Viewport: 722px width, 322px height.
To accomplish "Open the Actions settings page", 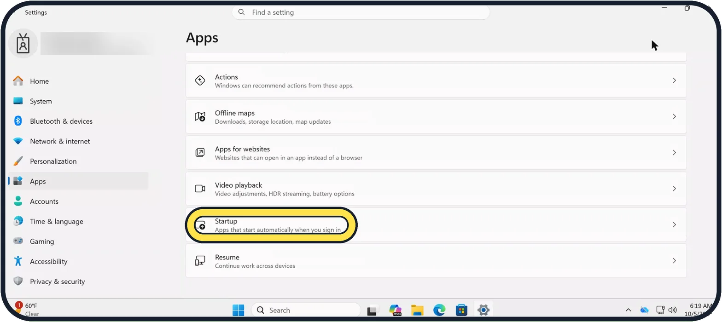I will 436,80.
